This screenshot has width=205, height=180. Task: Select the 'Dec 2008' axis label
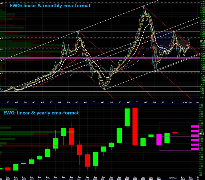tap(135, 178)
